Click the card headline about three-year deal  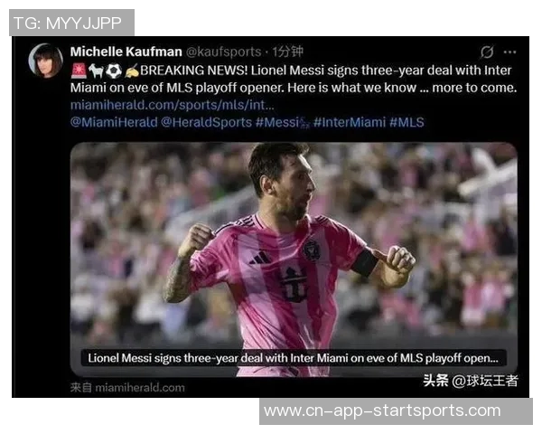click(293, 358)
